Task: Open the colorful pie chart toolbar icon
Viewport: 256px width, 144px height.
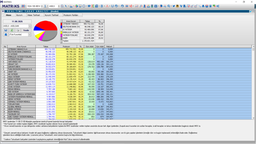Action: [76, 6]
